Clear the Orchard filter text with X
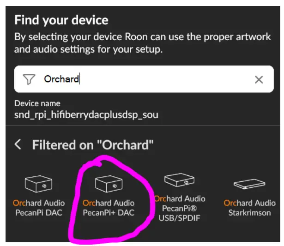The image size is (284, 246). click(x=259, y=79)
